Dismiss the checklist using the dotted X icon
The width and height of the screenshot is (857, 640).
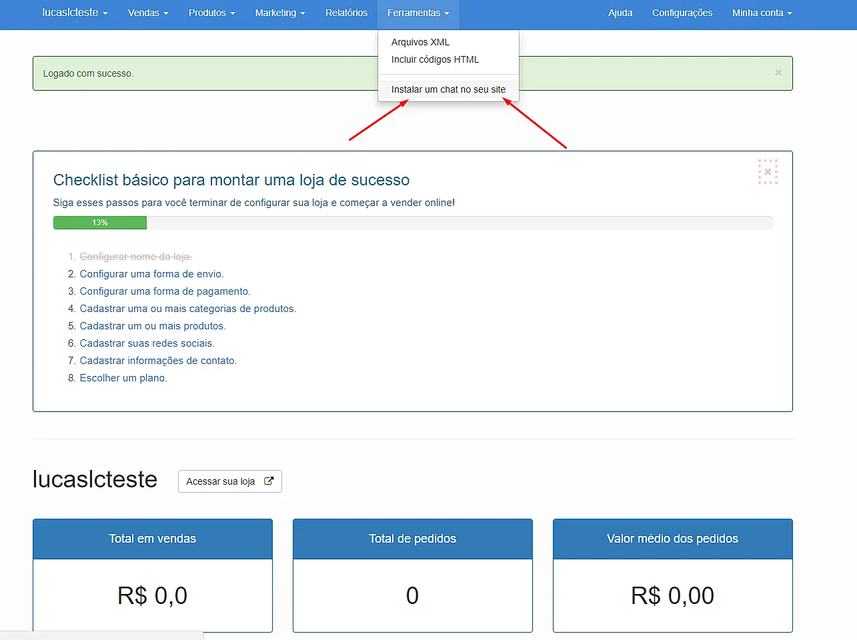point(768,172)
